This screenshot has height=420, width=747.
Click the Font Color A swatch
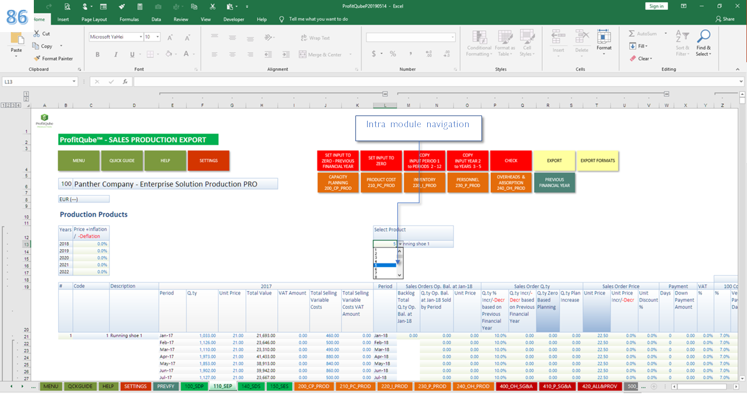click(186, 54)
